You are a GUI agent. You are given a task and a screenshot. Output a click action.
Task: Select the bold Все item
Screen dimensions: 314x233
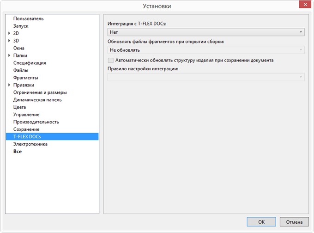point(18,152)
